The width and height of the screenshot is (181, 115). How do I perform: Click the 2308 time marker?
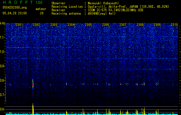click(140, 25)
